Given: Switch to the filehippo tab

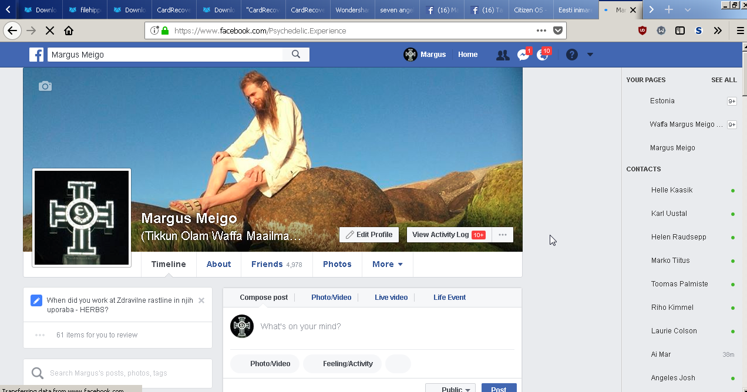Looking at the screenshot, I should point(85,10).
